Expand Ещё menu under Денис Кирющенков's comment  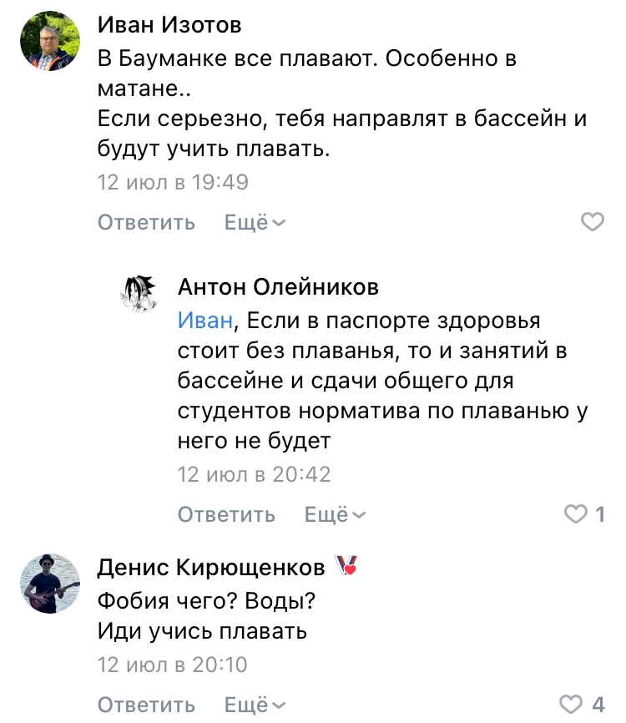tap(255, 704)
